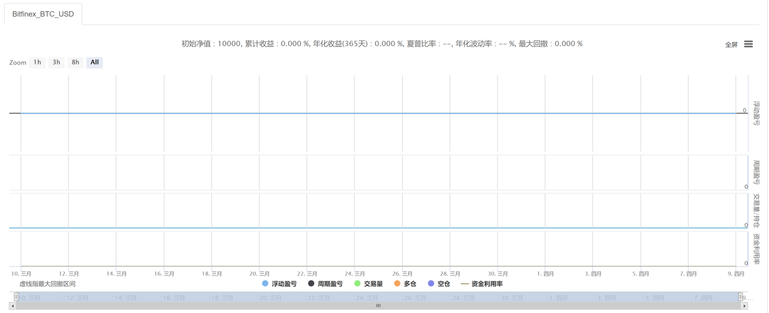Open the Bitfinex_BTC_USD tab
Screen dimensions: 769x313
[43, 14]
